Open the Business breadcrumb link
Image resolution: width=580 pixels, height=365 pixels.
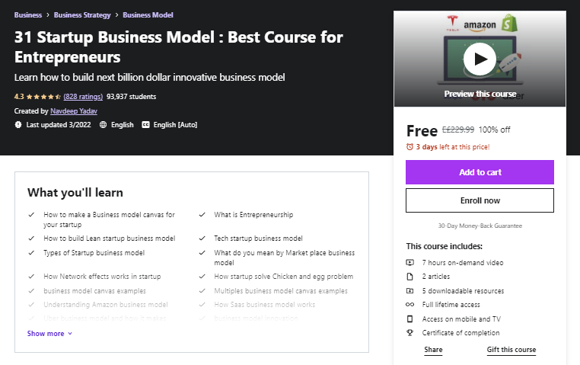click(27, 14)
